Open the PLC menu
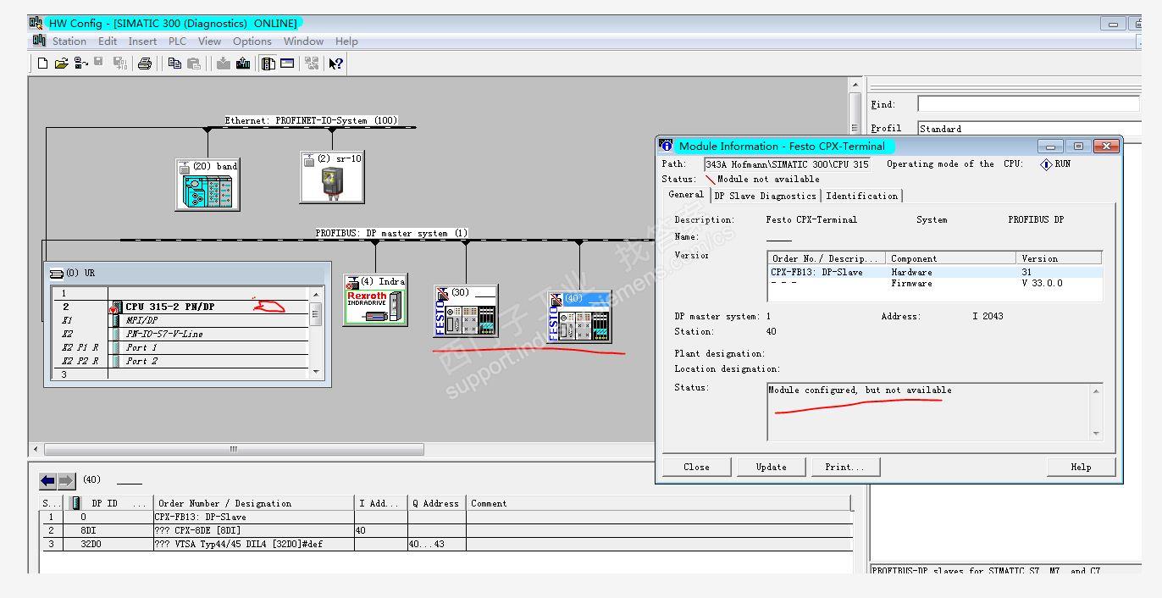Screen dimensions: 1162x598 click(x=177, y=41)
